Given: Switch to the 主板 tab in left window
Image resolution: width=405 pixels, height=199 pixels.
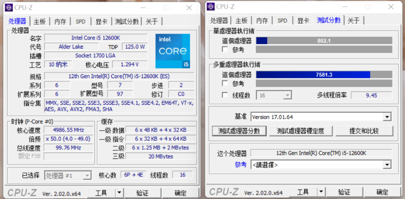Looking at the screenshot, I should [x=40, y=22].
